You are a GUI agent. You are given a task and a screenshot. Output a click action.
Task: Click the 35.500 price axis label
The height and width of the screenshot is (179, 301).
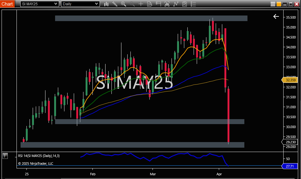(x=291, y=17)
